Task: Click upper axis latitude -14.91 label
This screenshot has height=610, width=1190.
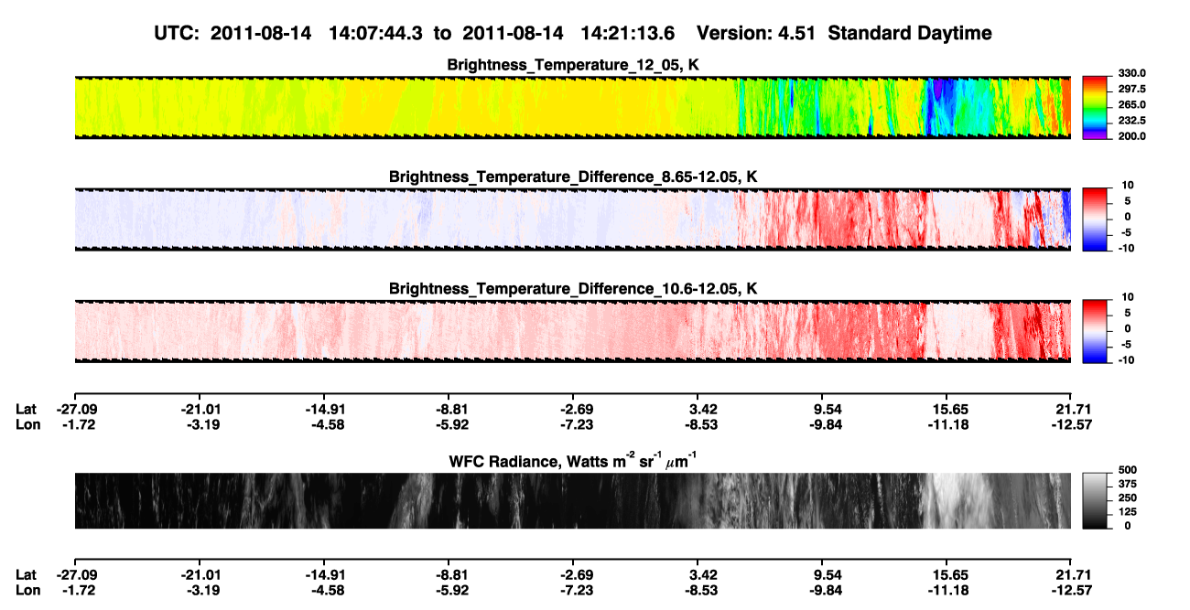Action: click(x=324, y=410)
